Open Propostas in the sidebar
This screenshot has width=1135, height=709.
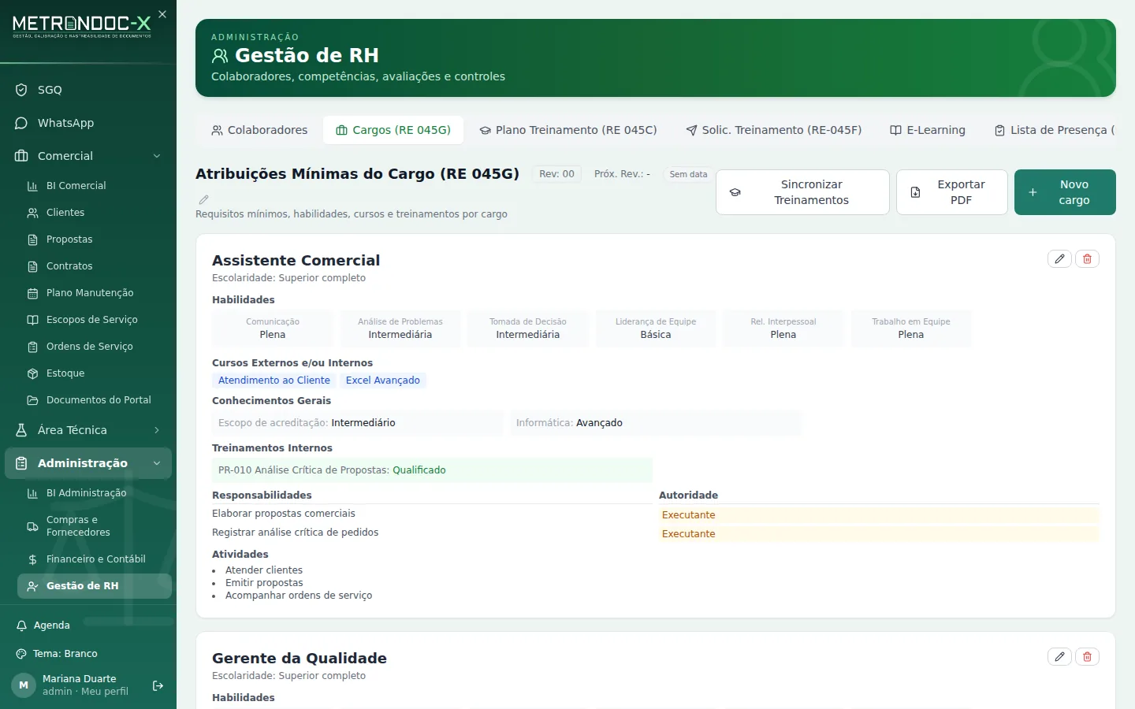coord(95,239)
